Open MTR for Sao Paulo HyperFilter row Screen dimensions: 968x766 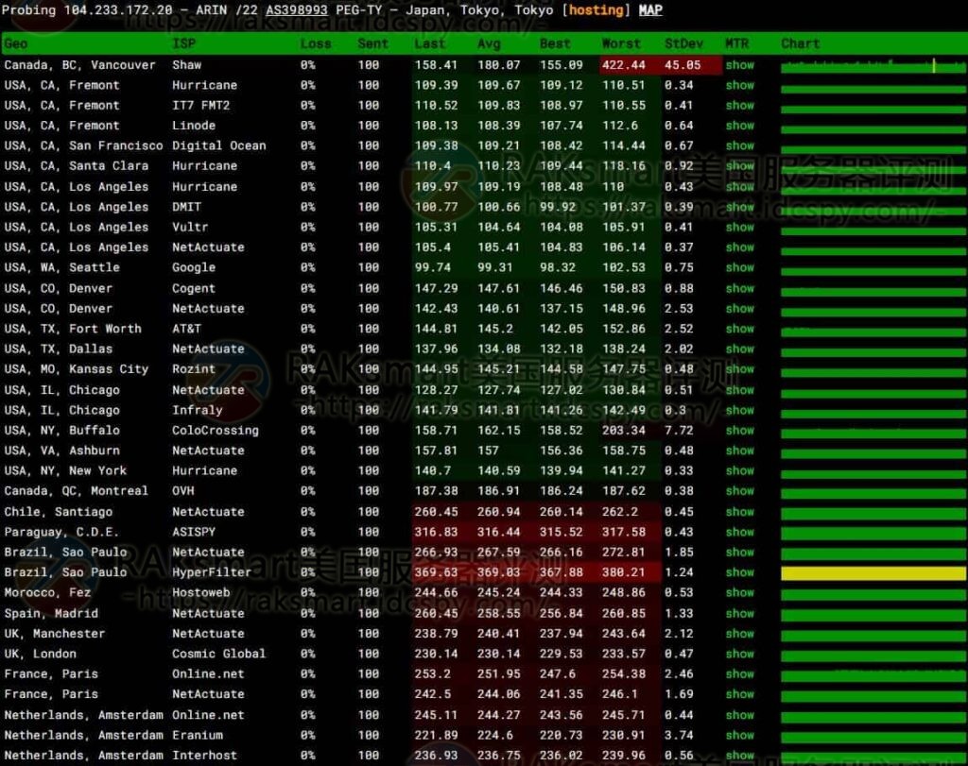click(740, 572)
